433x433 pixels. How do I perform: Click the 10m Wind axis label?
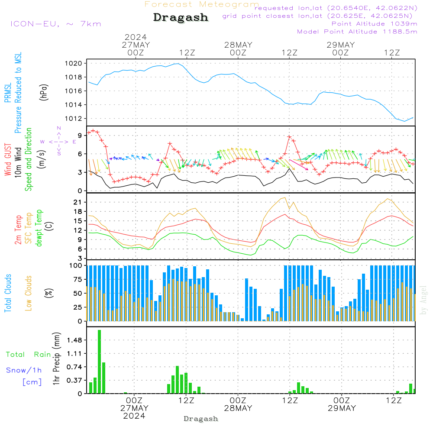click(x=18, y=162)
